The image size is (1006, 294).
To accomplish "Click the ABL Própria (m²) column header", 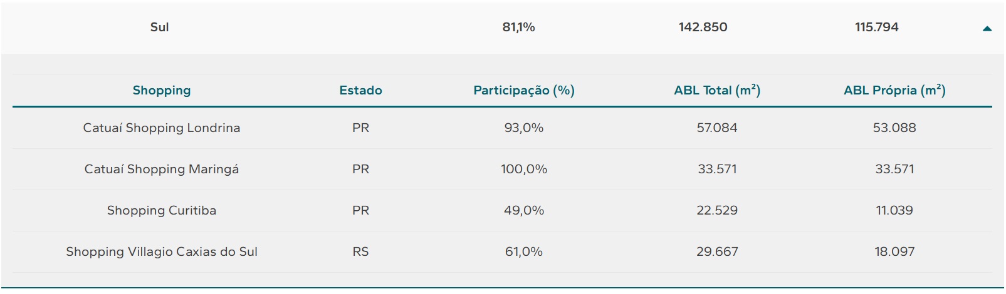I will [894, 90].
